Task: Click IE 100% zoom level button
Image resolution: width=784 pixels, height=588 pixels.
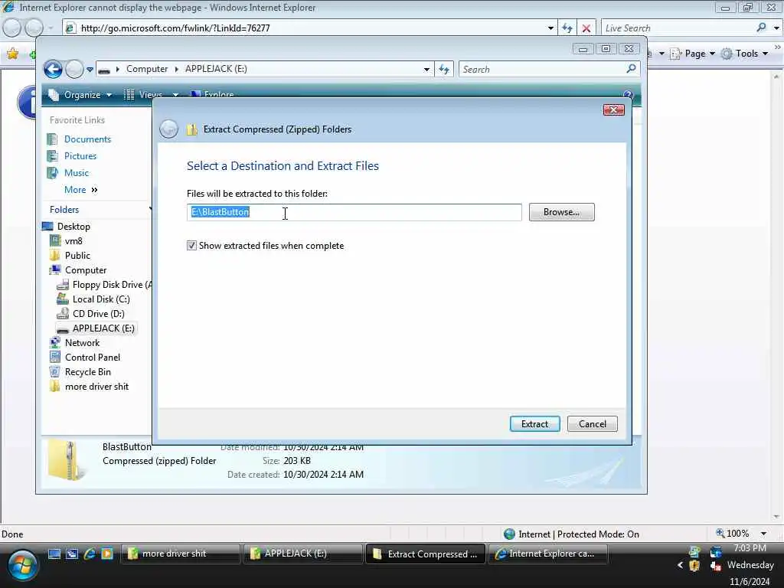Action: coord(733,534)
